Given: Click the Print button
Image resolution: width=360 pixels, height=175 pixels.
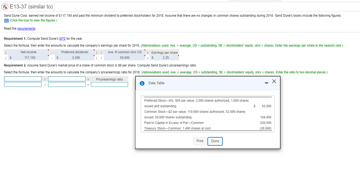Looking at the screenshot, I should pos(200,141).
